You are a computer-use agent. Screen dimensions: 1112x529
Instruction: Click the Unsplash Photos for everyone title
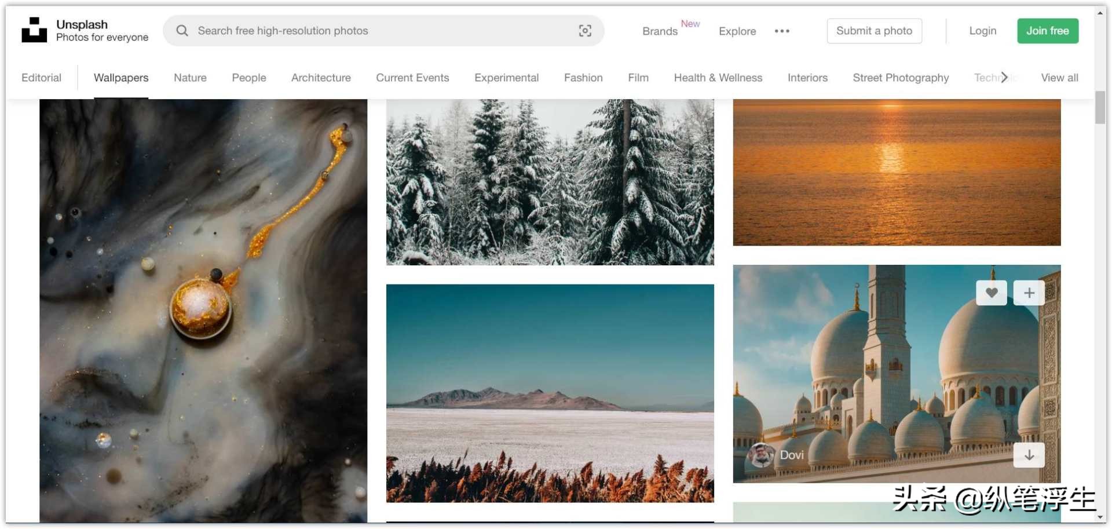pos(102,31)
